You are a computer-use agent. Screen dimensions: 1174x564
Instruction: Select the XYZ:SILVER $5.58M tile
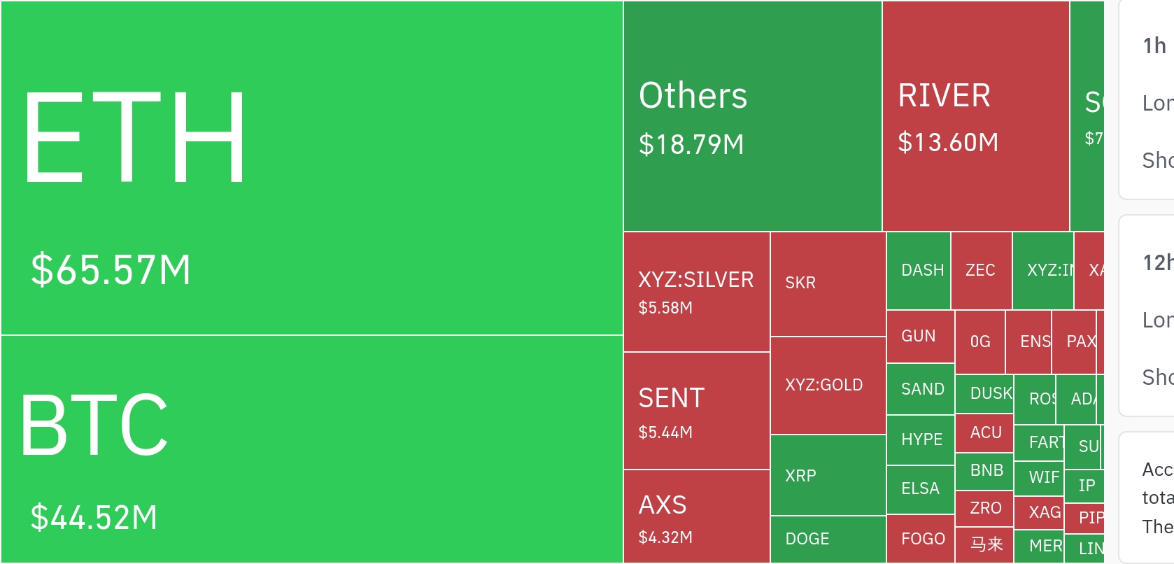coord(696,292)
